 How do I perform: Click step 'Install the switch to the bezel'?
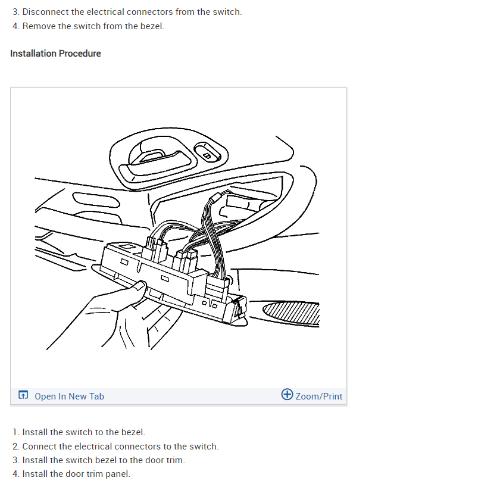tap(79, 432)
